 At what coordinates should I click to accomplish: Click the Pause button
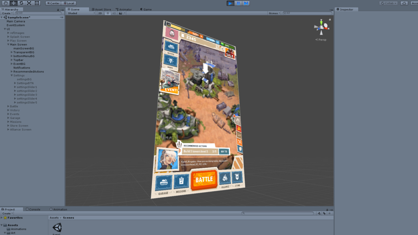pos(238,3)
